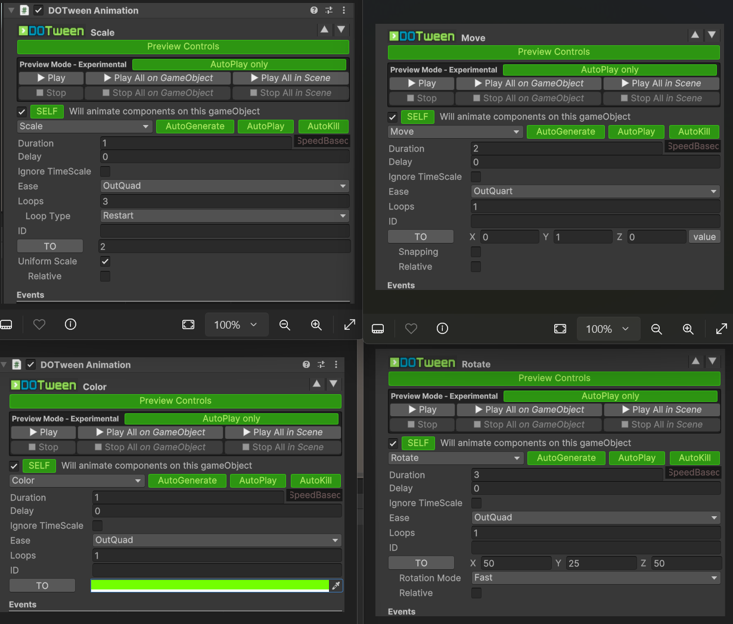
Task: Click eyedropper icon beside Color TO swatch
Action: 336,586
